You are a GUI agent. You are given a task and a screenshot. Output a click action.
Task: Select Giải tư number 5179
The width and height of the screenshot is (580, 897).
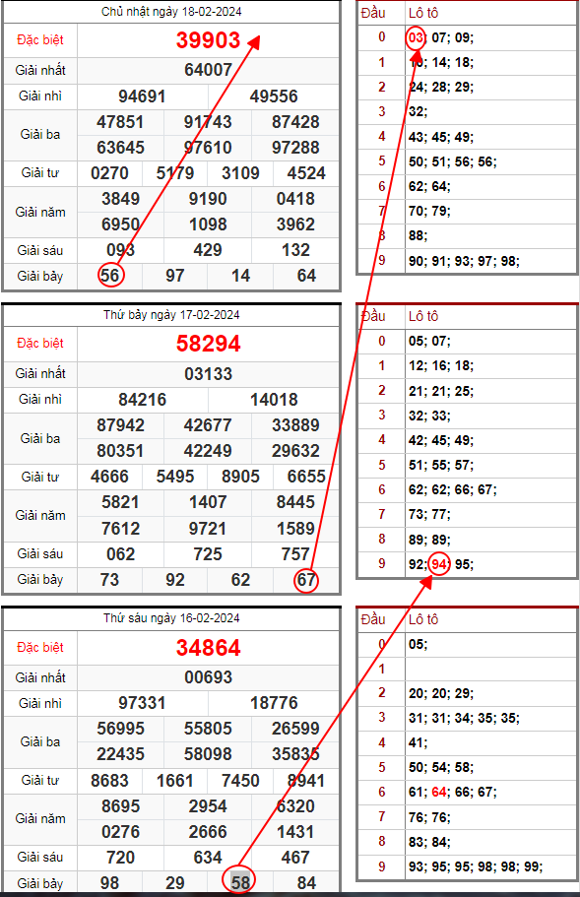[x=175, y=172]
